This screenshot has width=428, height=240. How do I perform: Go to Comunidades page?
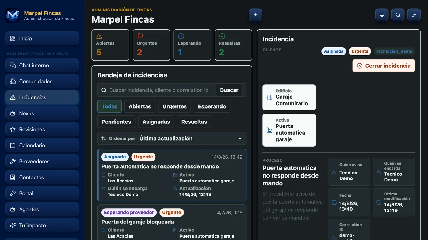(42, 81)
